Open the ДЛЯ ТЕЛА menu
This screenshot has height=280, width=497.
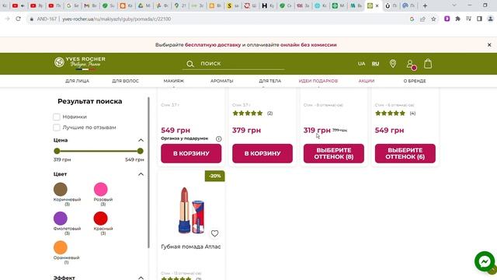click(269, 81)
